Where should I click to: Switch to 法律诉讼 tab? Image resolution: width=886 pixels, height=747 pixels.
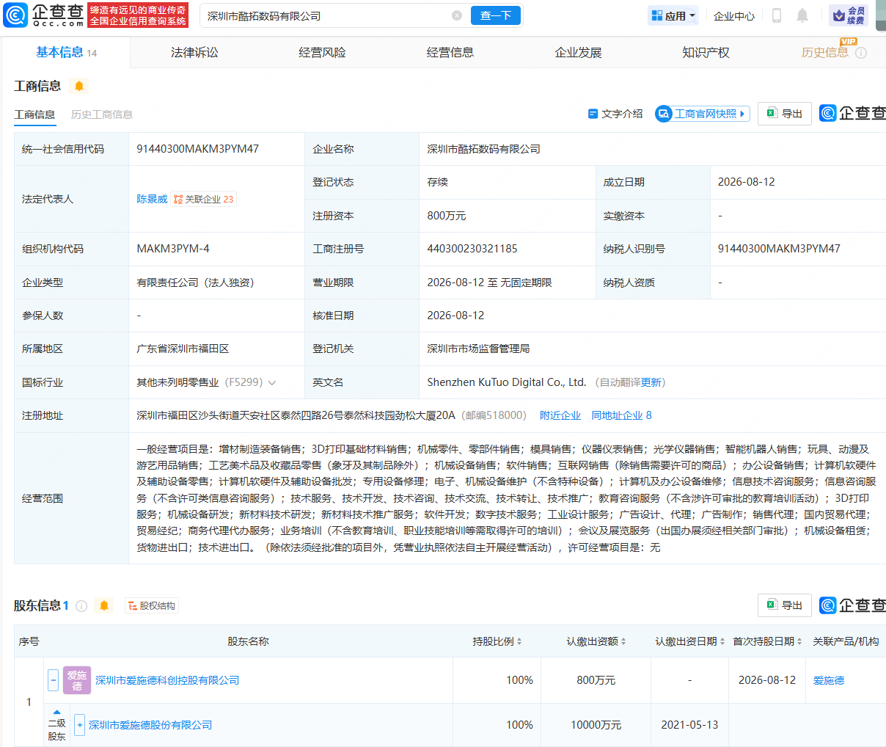pos(194,52)
